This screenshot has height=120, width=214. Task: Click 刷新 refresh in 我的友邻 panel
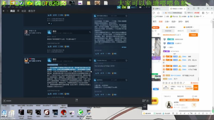point(195,96)
